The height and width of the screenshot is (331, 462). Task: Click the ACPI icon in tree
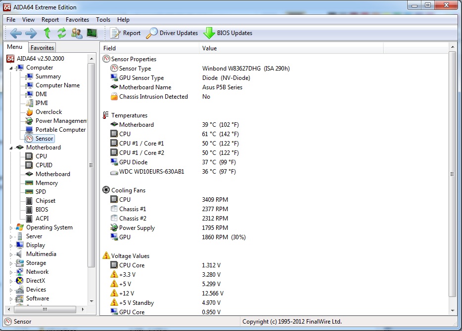click(x=29, y=219)
